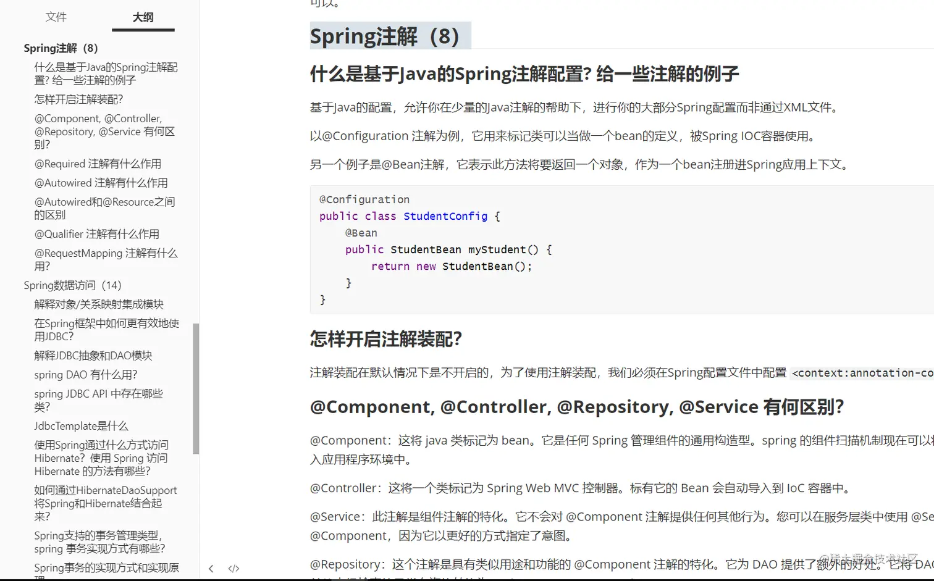934x581 pixels.
Task: Click paragraph starting 基于Java的配置
Action: click(x=576, y=107)
